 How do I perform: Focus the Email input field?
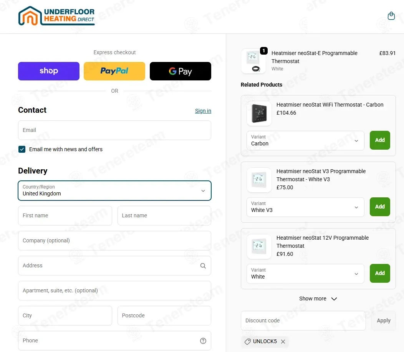coord(115,130)
